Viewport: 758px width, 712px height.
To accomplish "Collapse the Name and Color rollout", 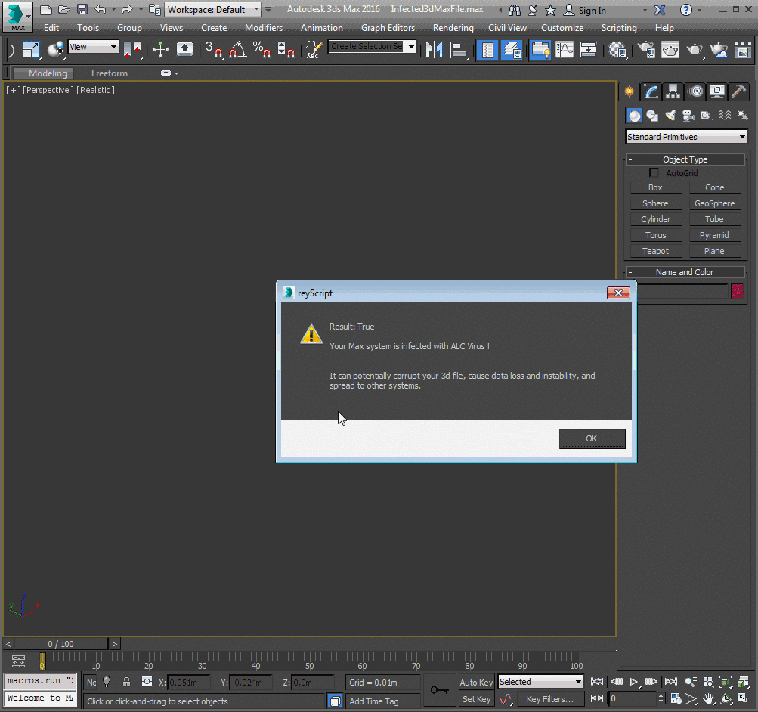I will tap(685, 272).
